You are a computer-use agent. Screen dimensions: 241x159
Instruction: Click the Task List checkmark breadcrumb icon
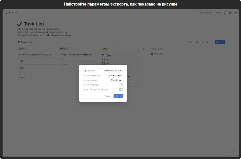7,13
